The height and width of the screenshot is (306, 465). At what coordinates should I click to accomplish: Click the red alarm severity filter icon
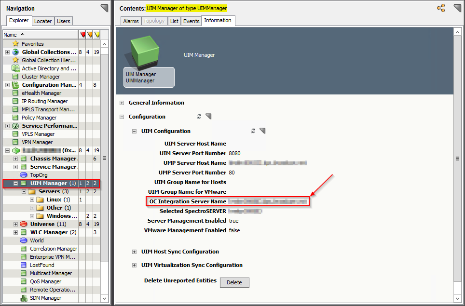point(83,34)
